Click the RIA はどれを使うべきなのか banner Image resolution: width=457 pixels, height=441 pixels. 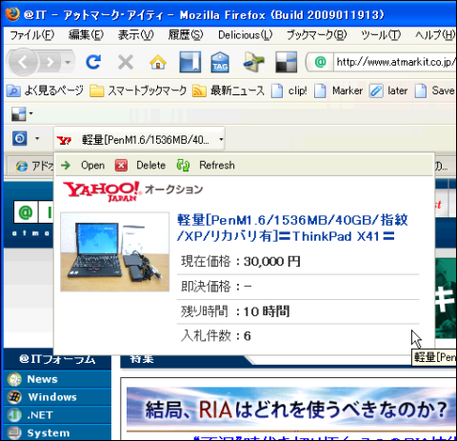tap(291, 409)
